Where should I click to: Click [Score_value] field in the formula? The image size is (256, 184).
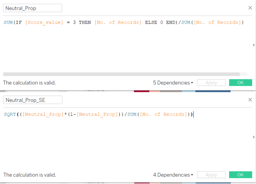click(44, 23)
